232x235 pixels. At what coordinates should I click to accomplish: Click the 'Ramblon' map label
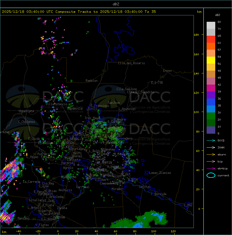point(91,81)
